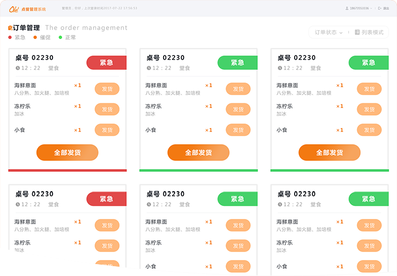Click clock icon on first top-row card
The height and width of the screenshot is (276, 397).
[18, 68]
